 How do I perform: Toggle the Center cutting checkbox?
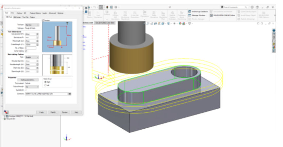pyautogui.click(x=26, y=51)
